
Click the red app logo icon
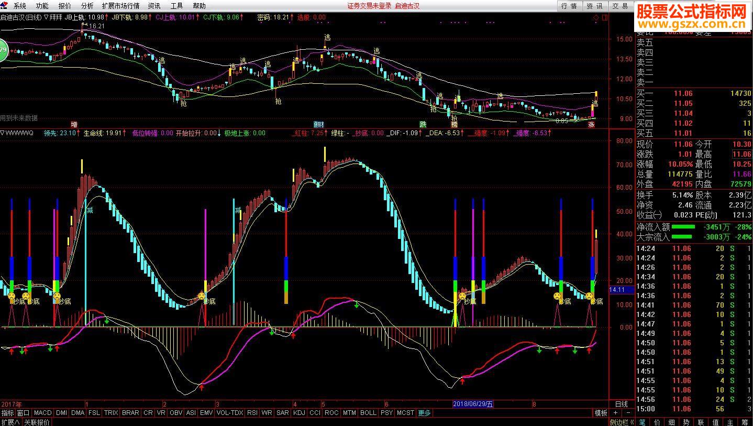[x=5, y=6]
